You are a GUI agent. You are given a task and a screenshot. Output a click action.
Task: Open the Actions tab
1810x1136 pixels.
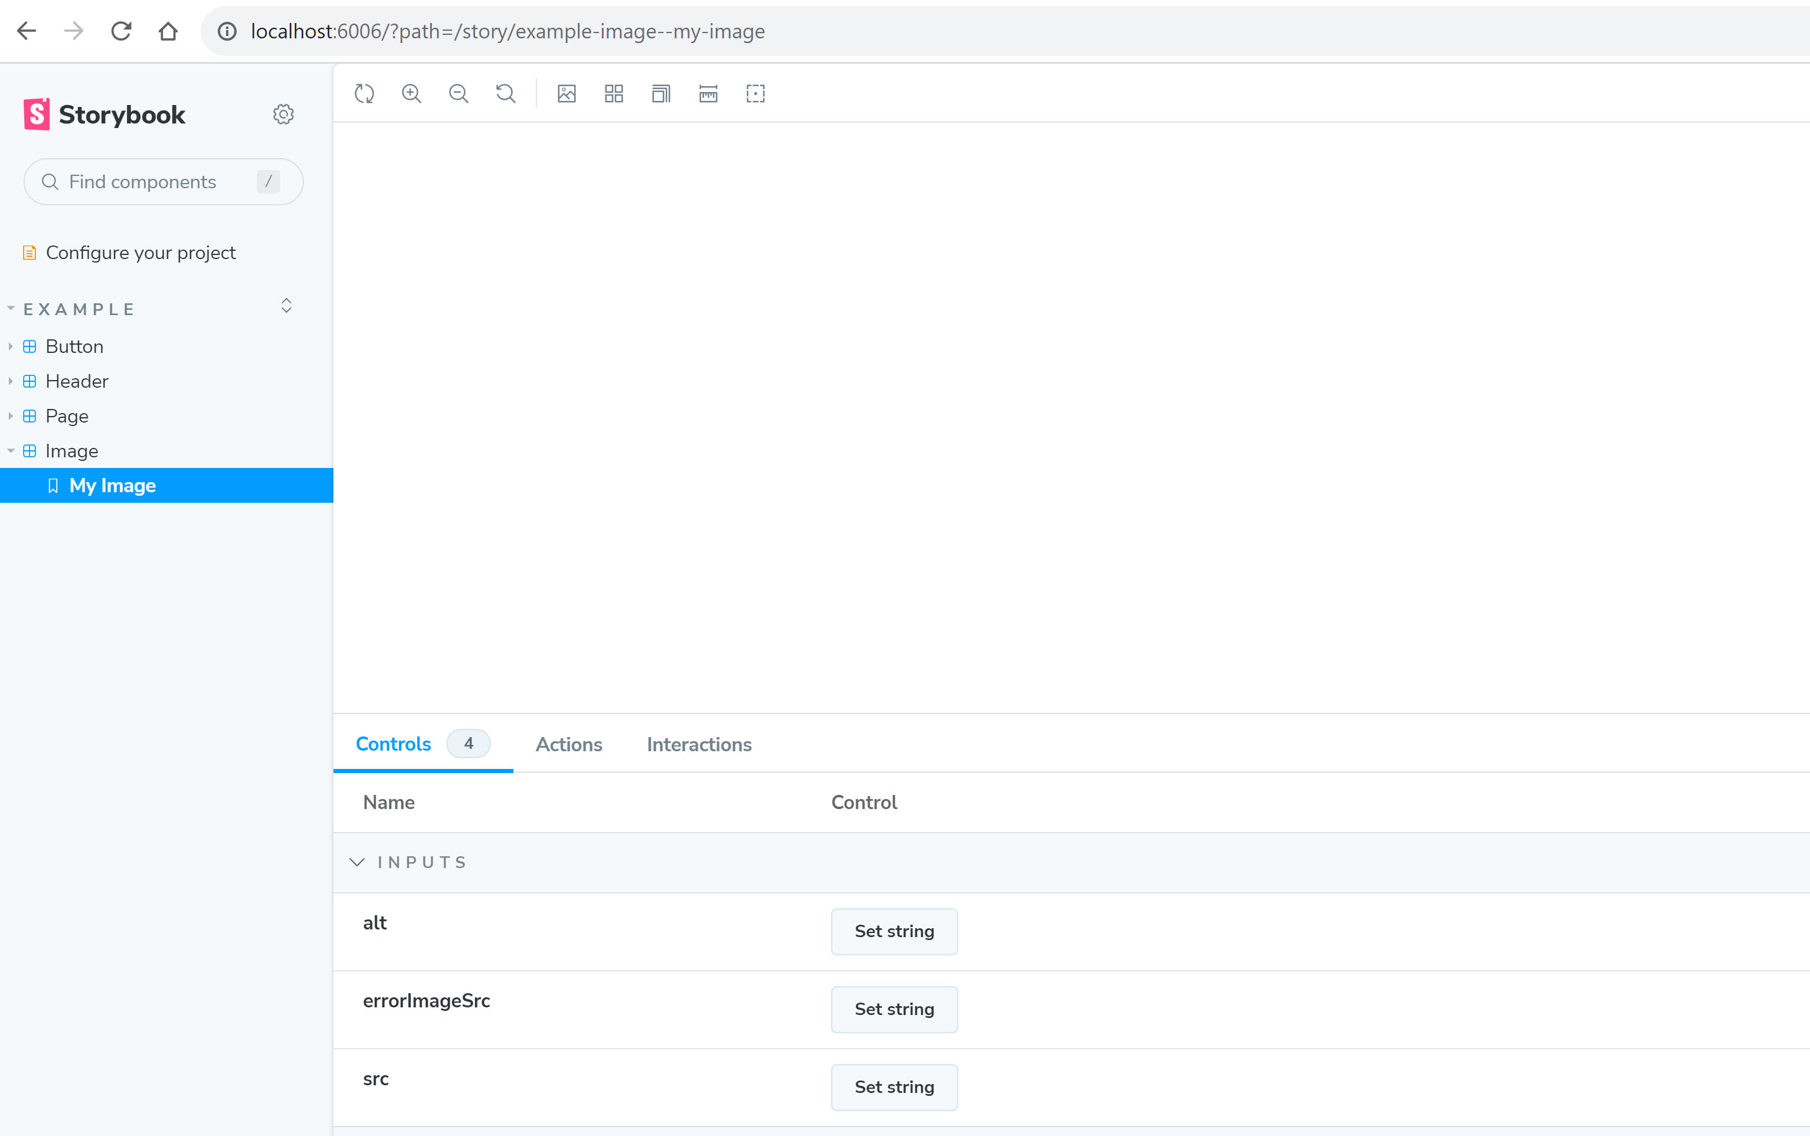pyautogui.click(x=569, y=745)
